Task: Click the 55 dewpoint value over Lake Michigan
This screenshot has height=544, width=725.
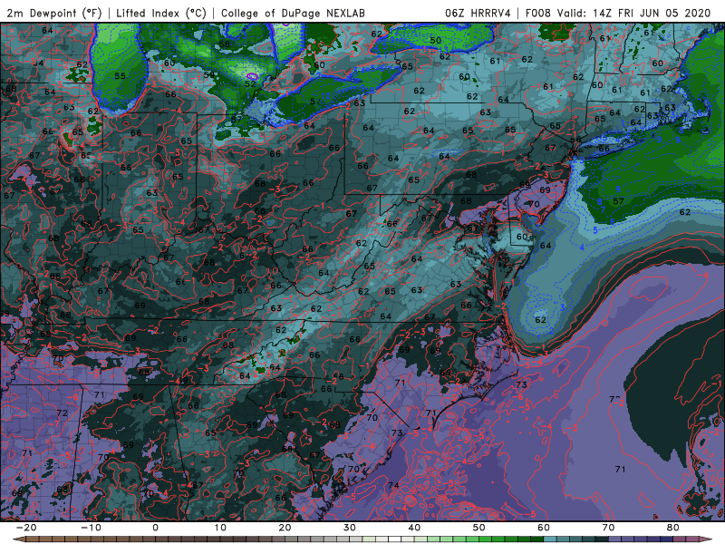Action: tap(120, 76)
